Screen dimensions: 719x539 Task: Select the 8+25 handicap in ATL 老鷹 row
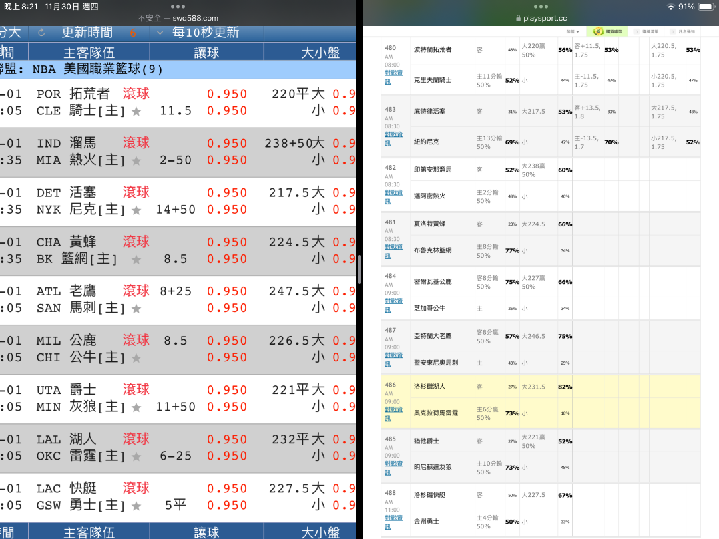176,291
